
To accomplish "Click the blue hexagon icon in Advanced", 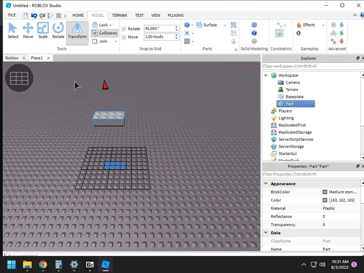I will click(333, 25).
